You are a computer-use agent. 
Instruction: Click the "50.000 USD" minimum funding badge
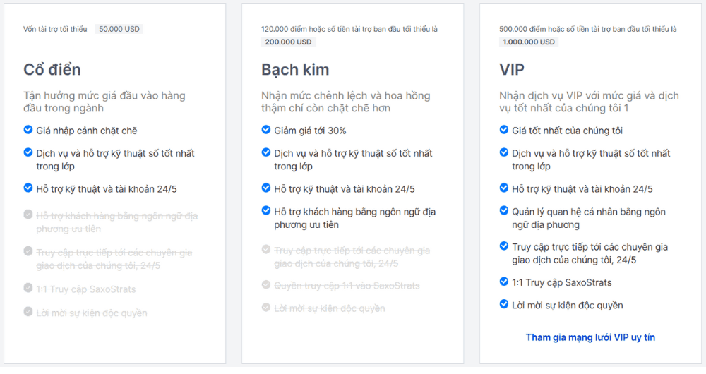(x=119, y=29)
